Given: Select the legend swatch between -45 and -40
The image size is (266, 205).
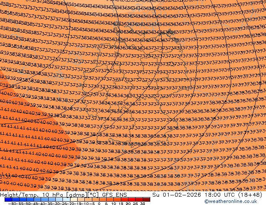Looking at the screenshot, I should coord(37,200).
